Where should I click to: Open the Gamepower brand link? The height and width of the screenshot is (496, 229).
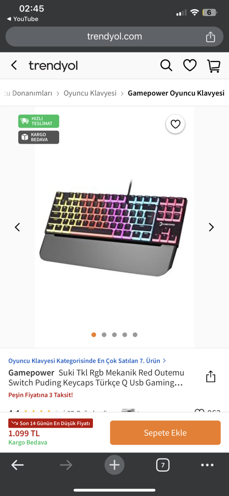(31, 372)
